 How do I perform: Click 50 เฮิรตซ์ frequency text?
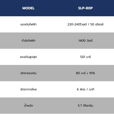[x=97, y=24]
